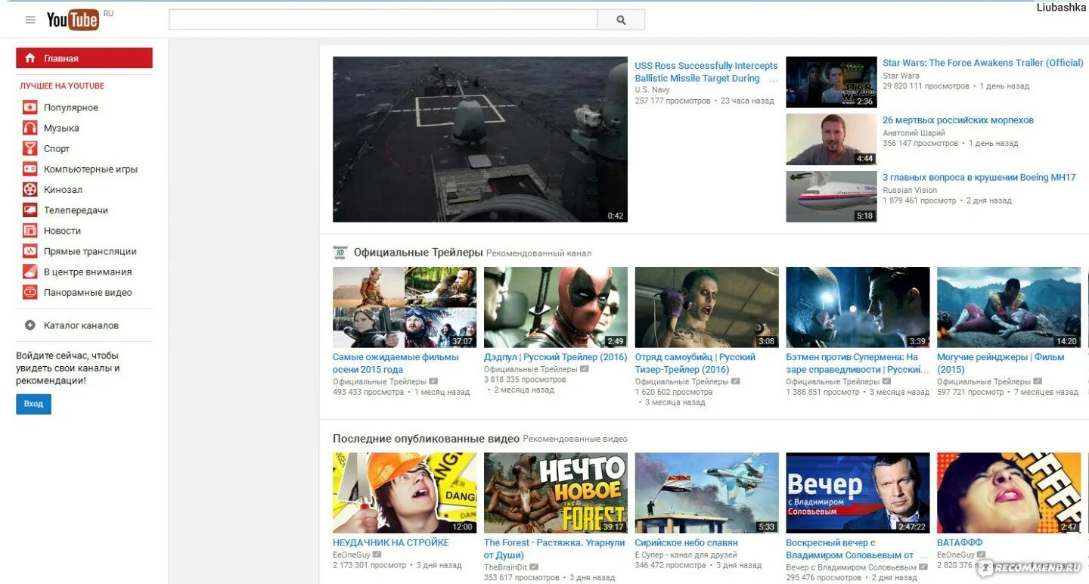Screen dimensions: 1089x584
Task: Open the Новости section label
Action: point(62,231)
